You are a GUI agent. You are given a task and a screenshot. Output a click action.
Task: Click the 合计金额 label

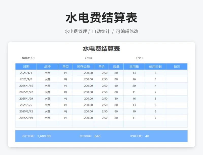coord(28,136)
